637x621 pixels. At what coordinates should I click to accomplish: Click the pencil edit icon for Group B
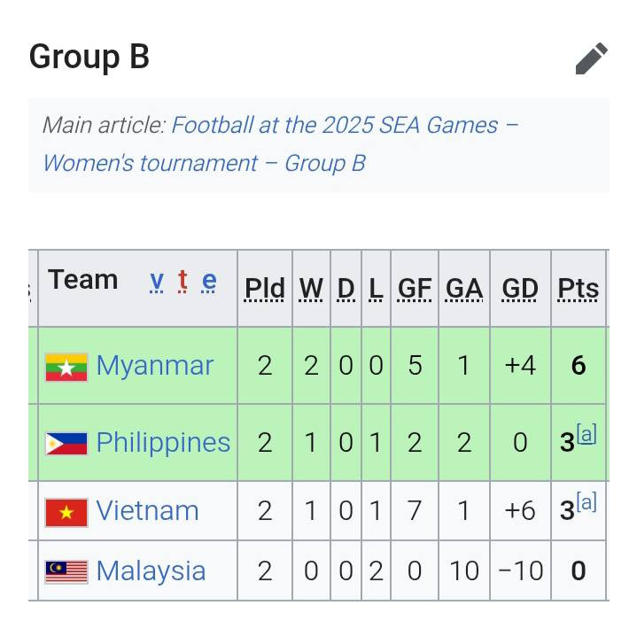click(591, 58)
